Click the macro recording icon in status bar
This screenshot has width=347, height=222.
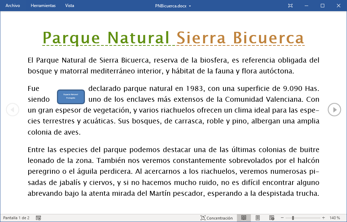tap(38, 218)
